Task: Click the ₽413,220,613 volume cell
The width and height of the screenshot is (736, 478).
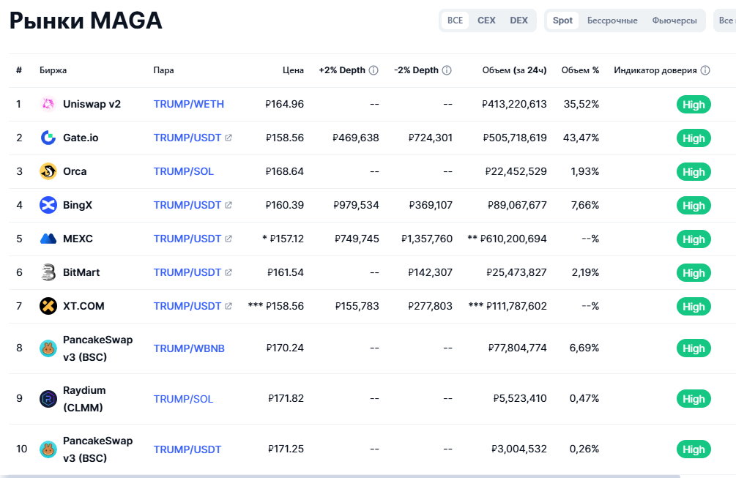Action: pyautogui.click(x=514, y=104)
